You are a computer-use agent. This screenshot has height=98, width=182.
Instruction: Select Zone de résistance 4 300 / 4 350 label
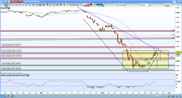click(x=11, y=51)
